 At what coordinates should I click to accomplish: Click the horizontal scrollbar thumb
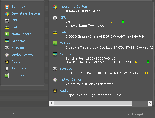pos(93,103)
